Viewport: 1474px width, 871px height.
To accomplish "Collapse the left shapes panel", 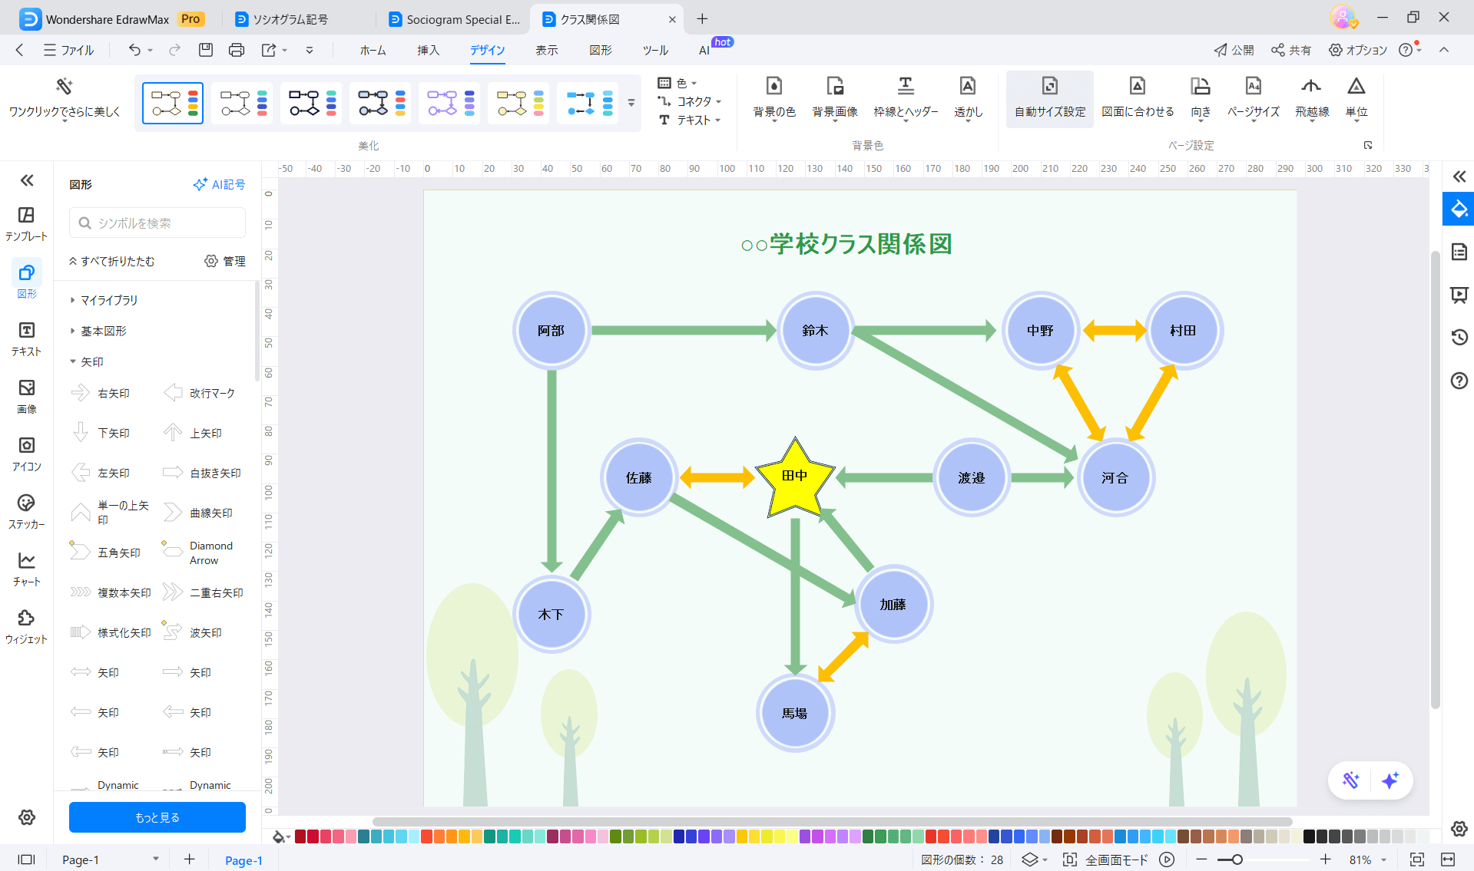I will (27, 180).
